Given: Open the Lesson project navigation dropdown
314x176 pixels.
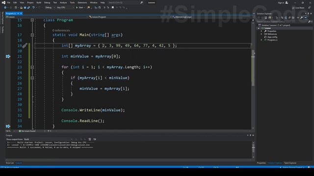Looking at the screenshot, I should [47, 17].
